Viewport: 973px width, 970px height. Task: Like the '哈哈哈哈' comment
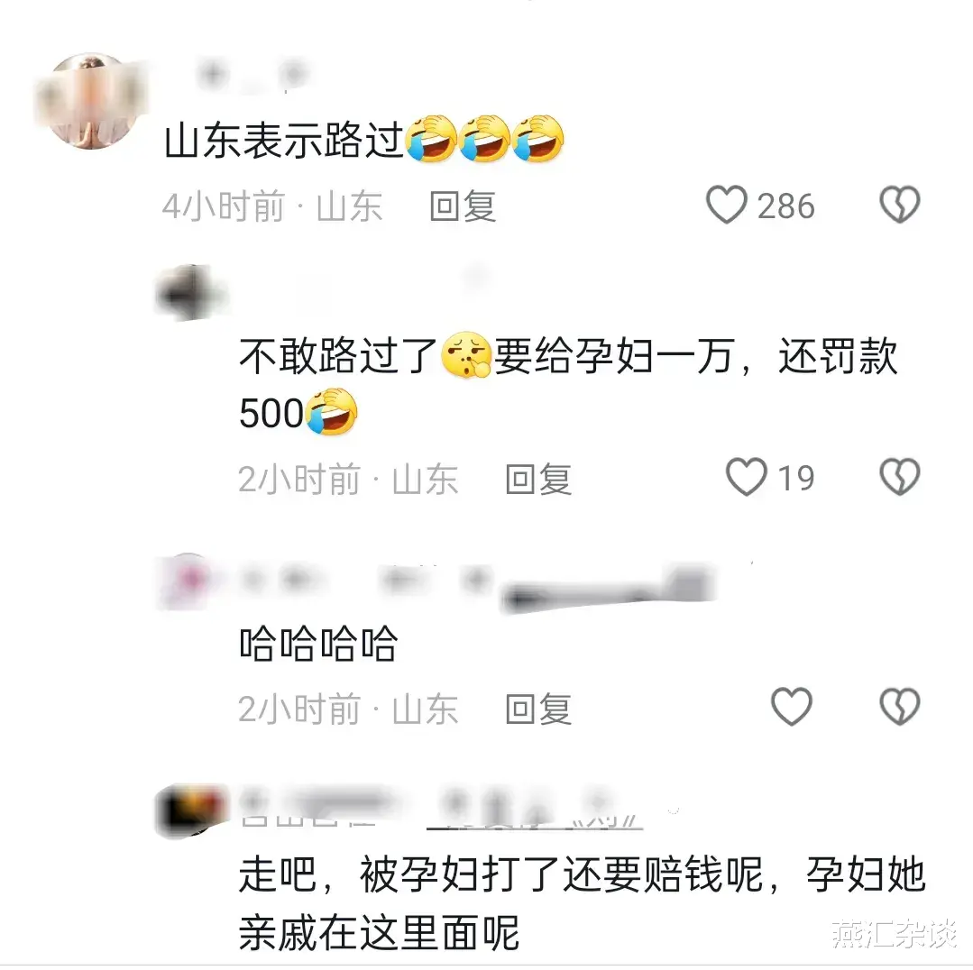click(791, 707)
